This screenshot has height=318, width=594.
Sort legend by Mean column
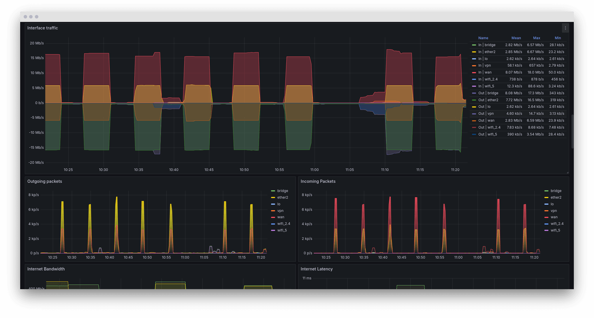[516, 38]
